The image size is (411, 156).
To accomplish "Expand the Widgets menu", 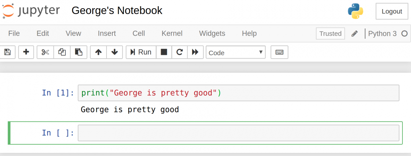I will coord(212,33).
